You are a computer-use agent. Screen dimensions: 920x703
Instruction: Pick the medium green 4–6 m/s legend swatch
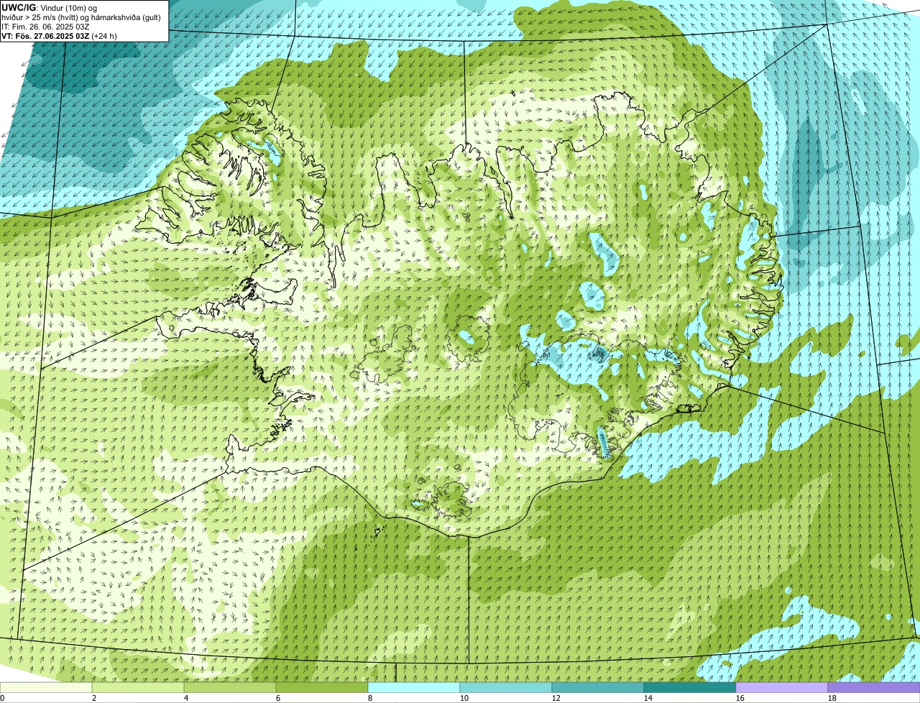[x=230, y=687]
